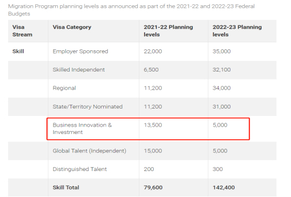Click the Migration Program planning levels caption
The width and height of the screenshot is (291, 197).
pyautogui.click(x=131, y=10)
